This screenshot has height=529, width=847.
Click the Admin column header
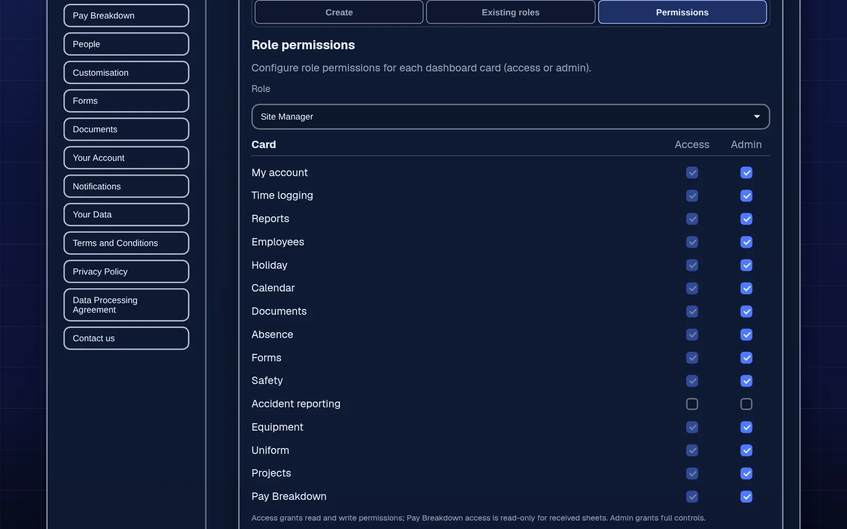746,144
